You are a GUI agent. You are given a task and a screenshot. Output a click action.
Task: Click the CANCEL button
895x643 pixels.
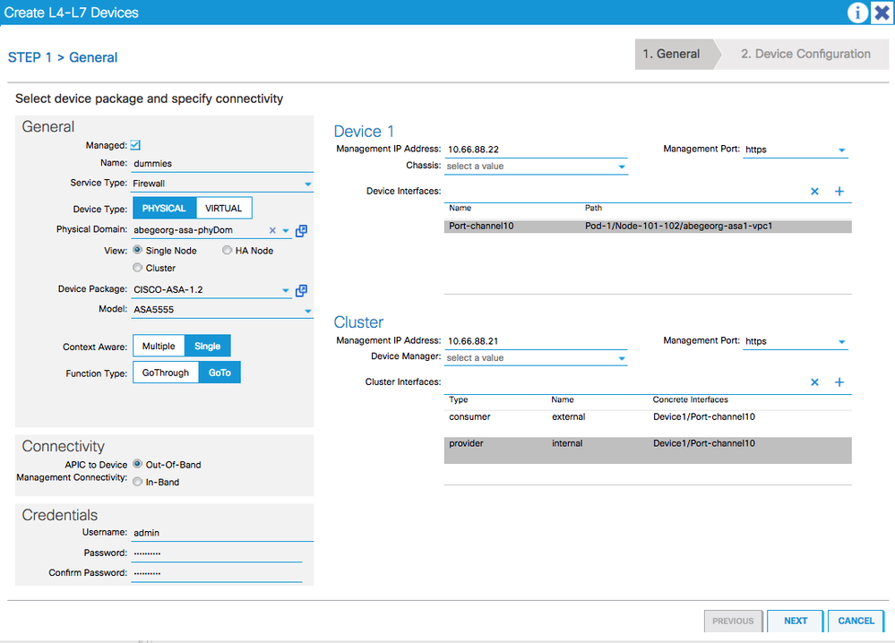(x=856, y=621)
